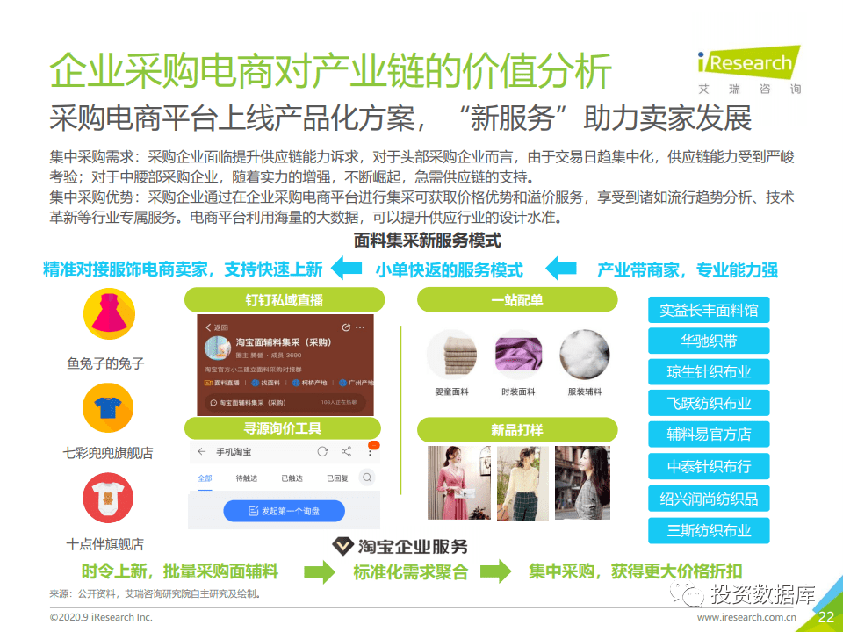Select the 中泰针织布行 merchant box

[709, 466]
